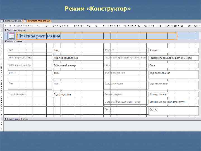
Task: Click the horizontal ruler above the form
Action: [x=102, y=26]
